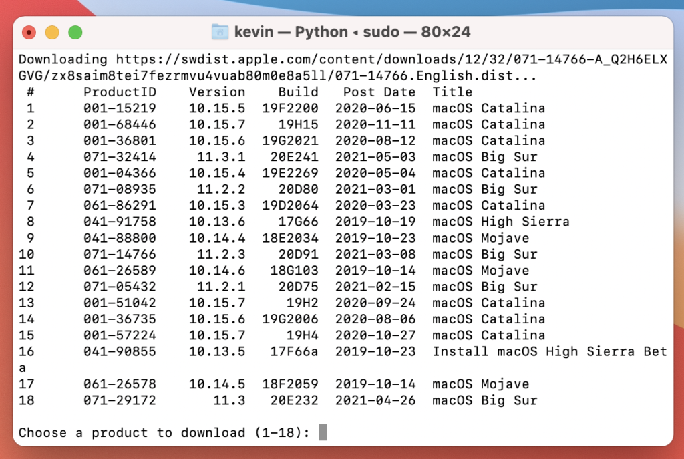This screenshot has width=684, height=459.
Task: Click the 'Post Date' column header
Action: (379, 92)
